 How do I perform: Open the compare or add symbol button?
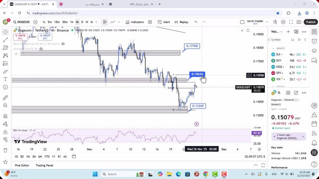(35, 22)
